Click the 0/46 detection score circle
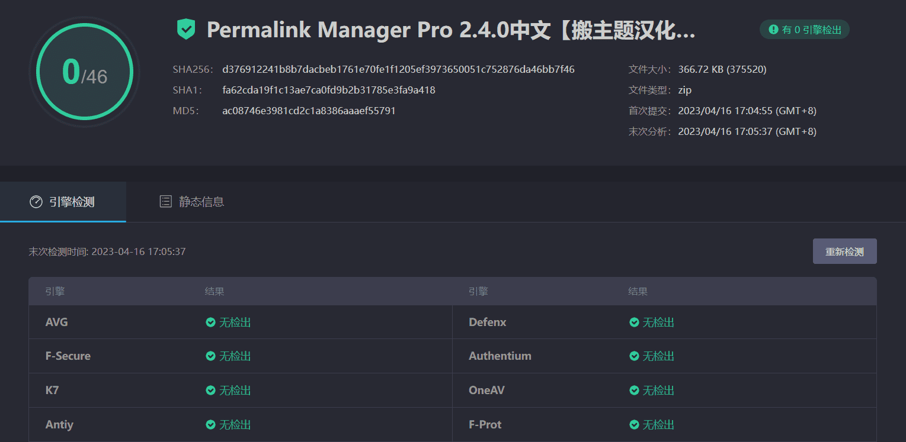Screen dimensions: 906x442 click(84, 72)
